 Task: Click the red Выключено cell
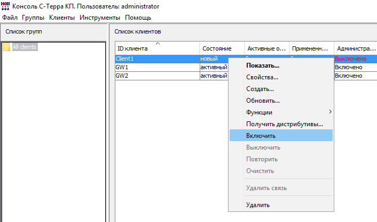(x=356, y=59)
